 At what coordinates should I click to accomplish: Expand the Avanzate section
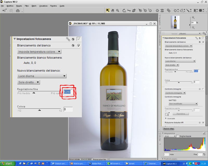(166, 118)
